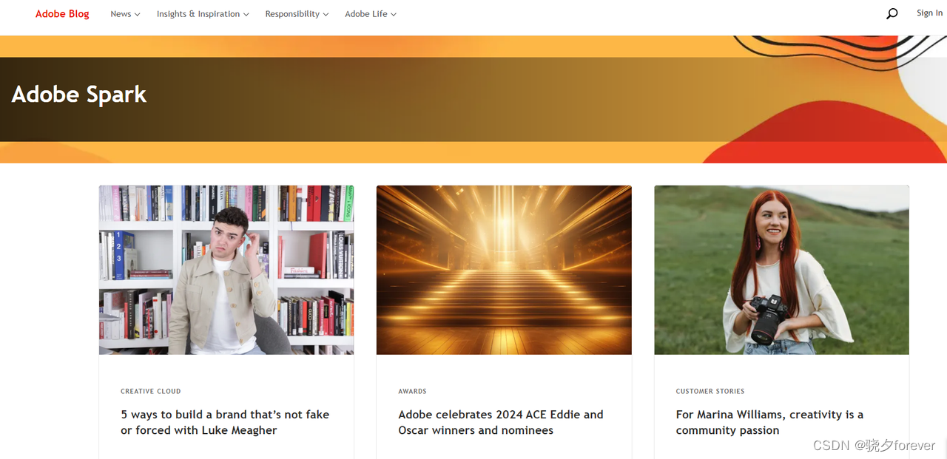Expand the Responsibility dropdown chevron
947x459 pixels.
[x=326, y=15]
